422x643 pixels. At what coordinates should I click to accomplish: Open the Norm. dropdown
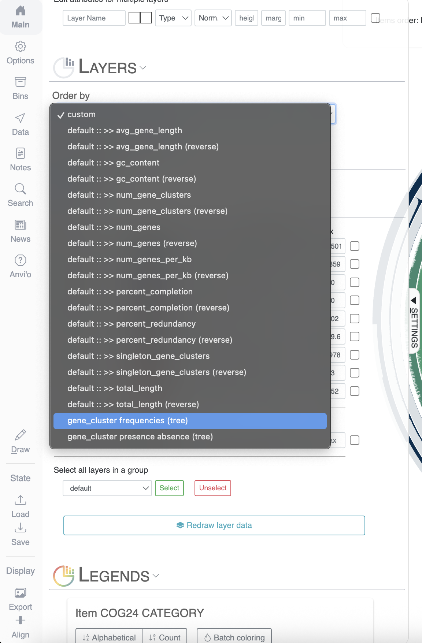point(213,18)
